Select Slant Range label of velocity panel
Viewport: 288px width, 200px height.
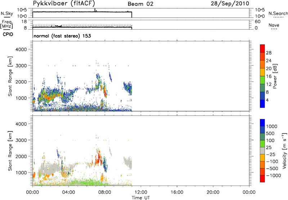coord(10,151)
